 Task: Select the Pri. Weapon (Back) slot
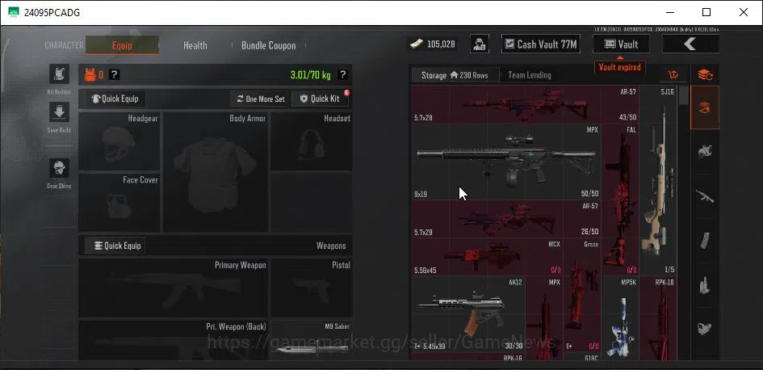[x=174, y=340]
